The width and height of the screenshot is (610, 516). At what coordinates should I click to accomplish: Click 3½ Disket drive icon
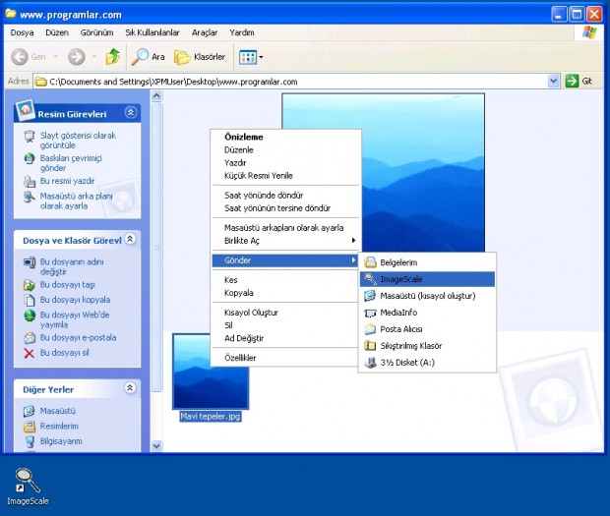pos(370,362)
